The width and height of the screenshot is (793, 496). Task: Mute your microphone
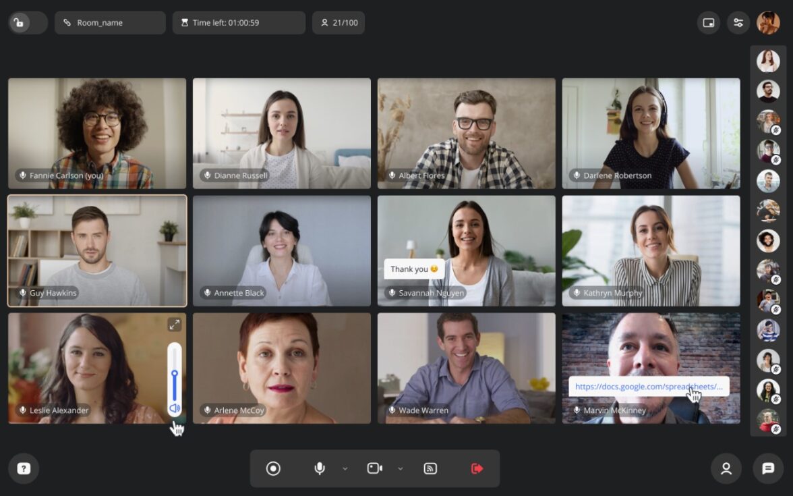coord(319,468)
